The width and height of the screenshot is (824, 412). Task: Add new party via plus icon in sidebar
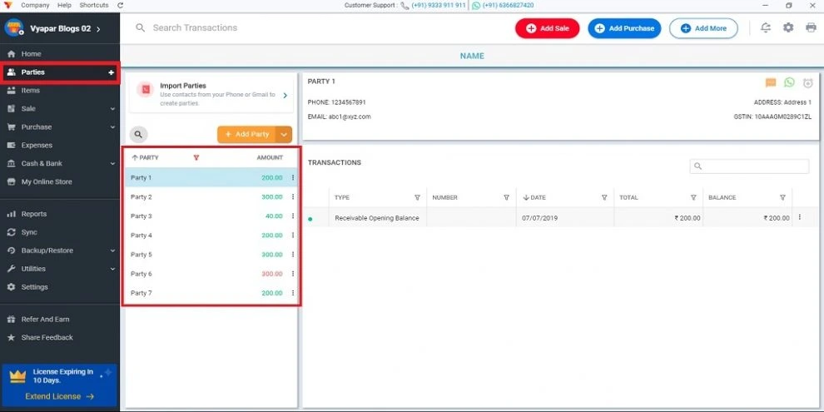pyautogui.click(x=111, y=72)
